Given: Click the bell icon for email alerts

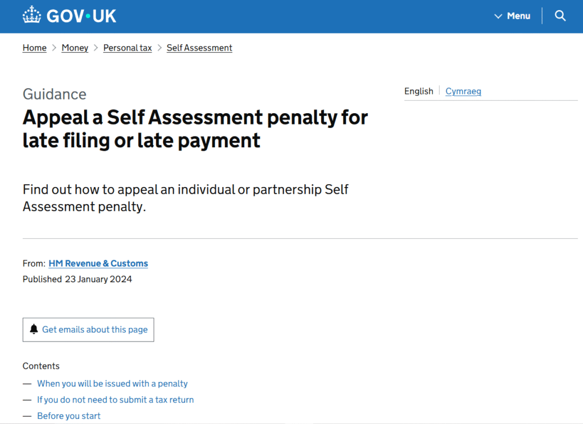Looking at the screenshot, I should click(34, 330).
